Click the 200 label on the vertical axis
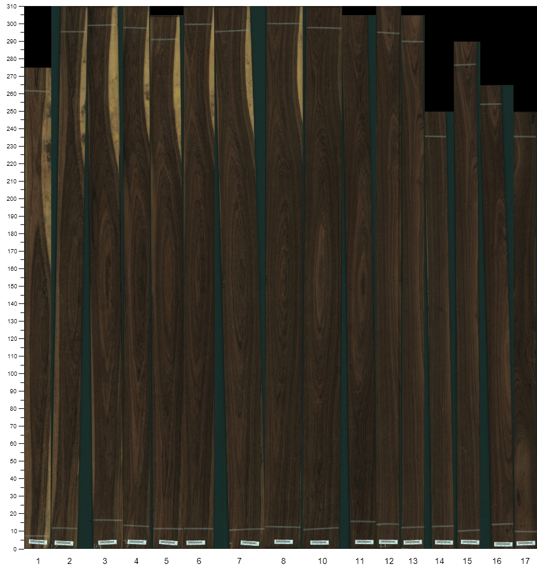The width and height of the screenshot is (537, 573). point(11,198)
